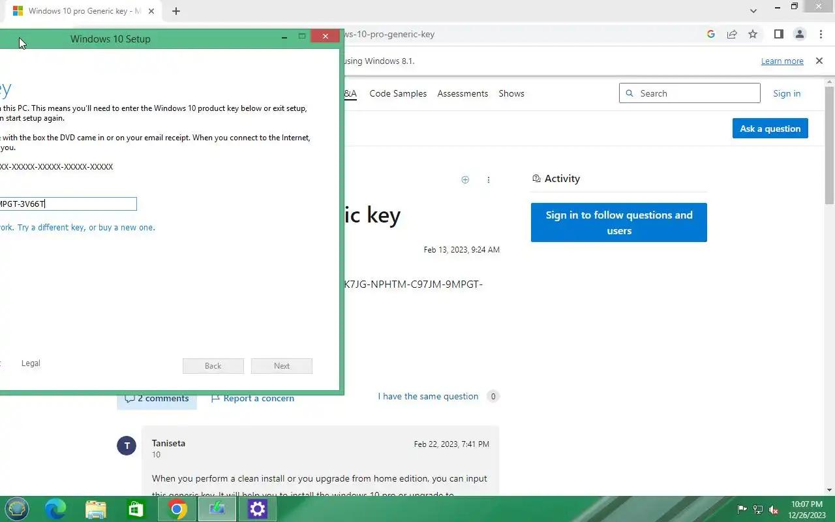Click I have the same question
Image resolution: width=835 pixels, height=522 pixels.
tap(428, 396)
